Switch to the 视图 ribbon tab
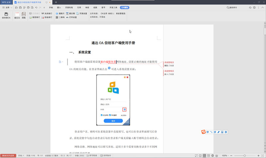Image resolution: width=266 pixels, height=158 pixels. (x=95, y=8)
